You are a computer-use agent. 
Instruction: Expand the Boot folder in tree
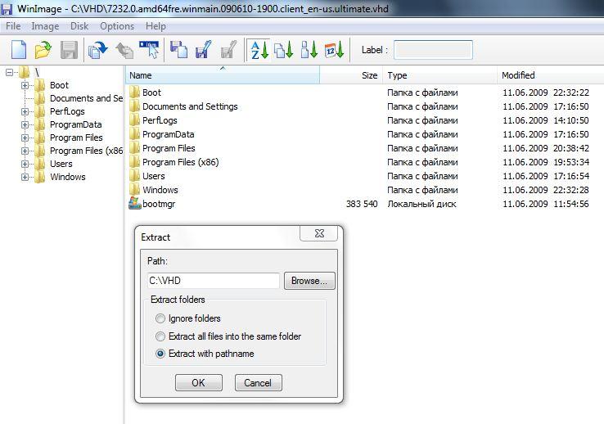[25, 85]
